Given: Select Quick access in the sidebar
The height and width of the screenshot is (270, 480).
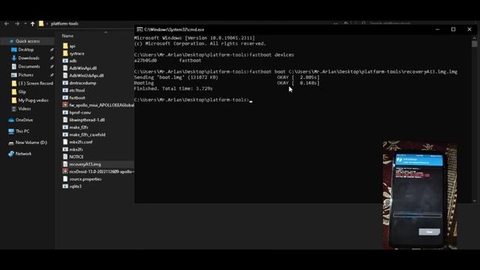Looking at the screenshot, I should [x=28, y=41].
